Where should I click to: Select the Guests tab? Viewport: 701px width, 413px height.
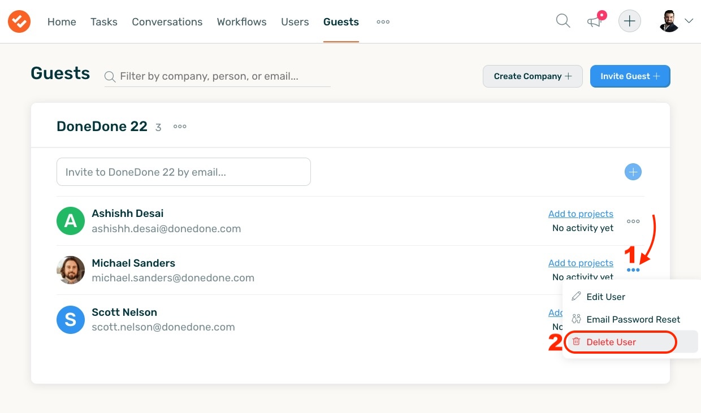pos(341,22)
